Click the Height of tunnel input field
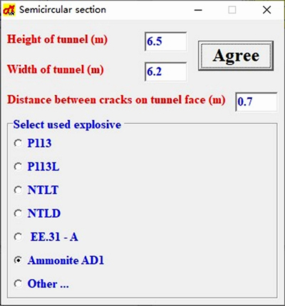 coord(166,41)
